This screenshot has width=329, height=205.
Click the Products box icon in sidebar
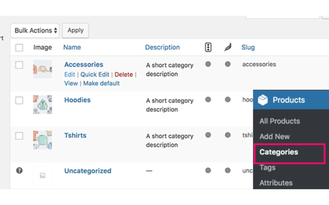point(263,100)
